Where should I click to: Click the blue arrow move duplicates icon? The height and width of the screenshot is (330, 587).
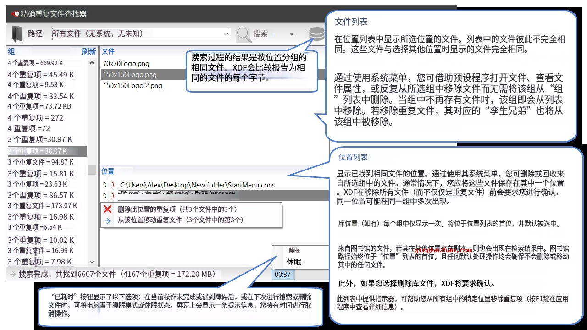[x=108, y=220]
